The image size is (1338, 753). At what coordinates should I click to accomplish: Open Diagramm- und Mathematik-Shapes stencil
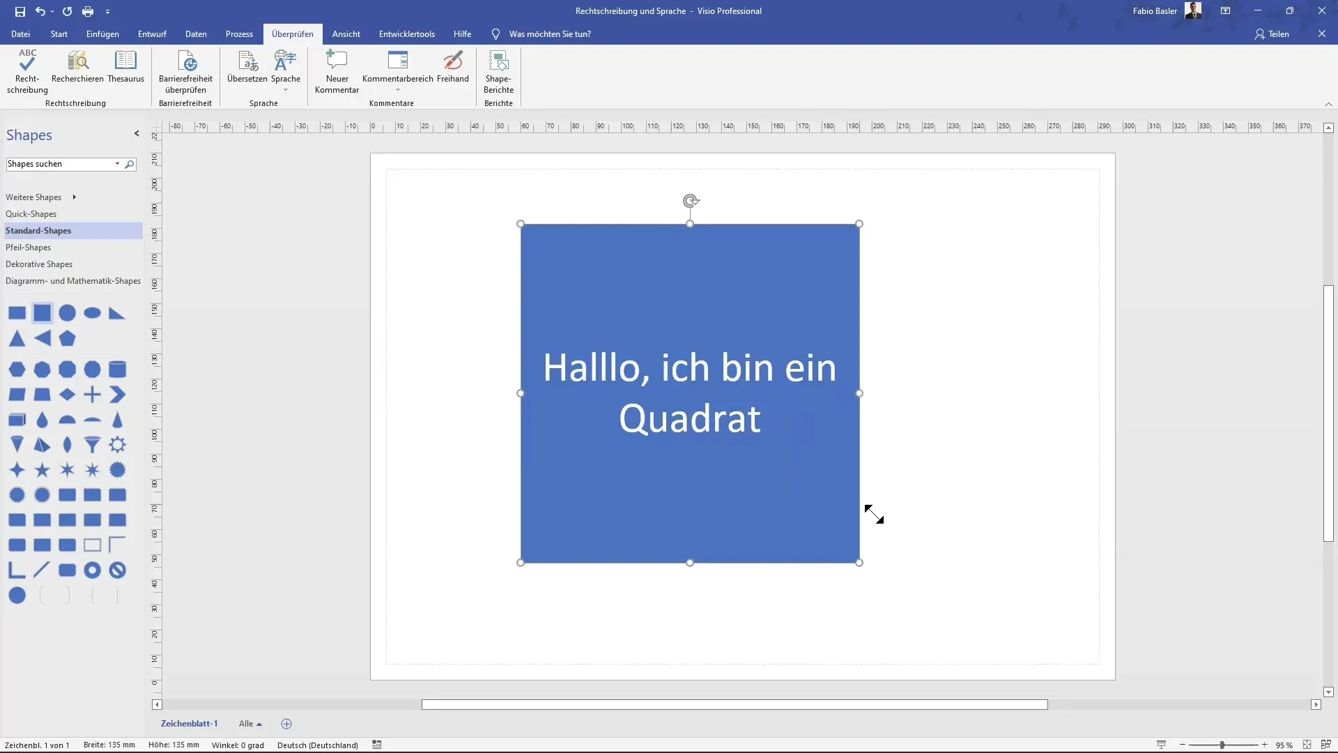pos(72,281)
